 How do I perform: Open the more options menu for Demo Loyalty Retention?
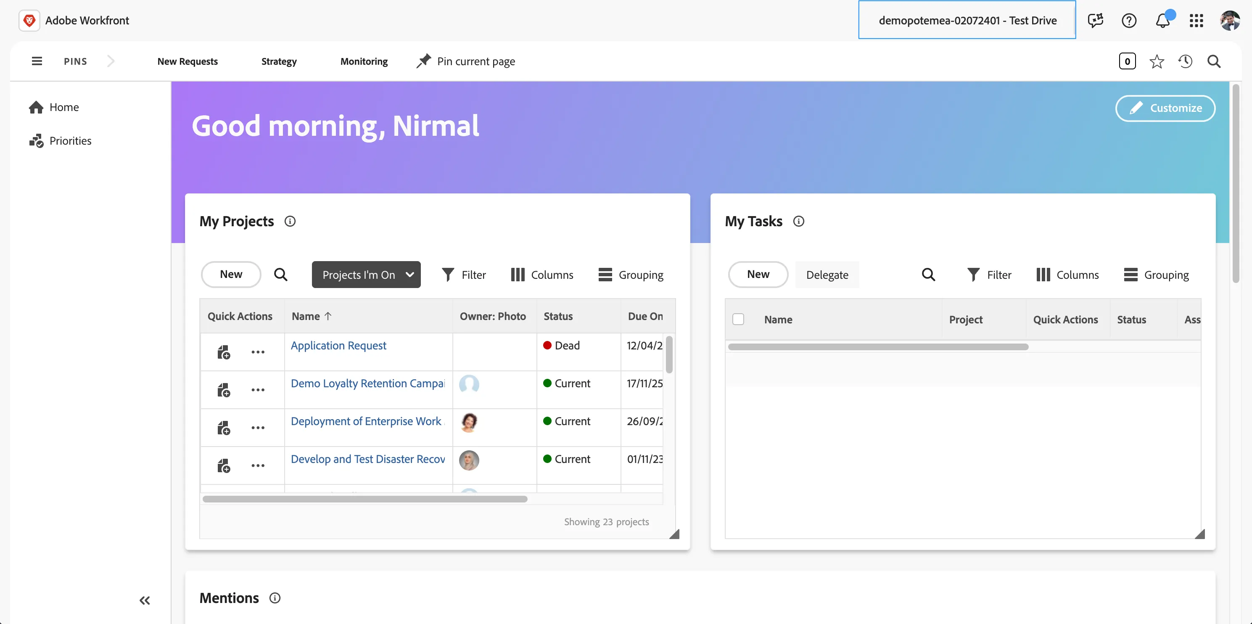point(258,390)
